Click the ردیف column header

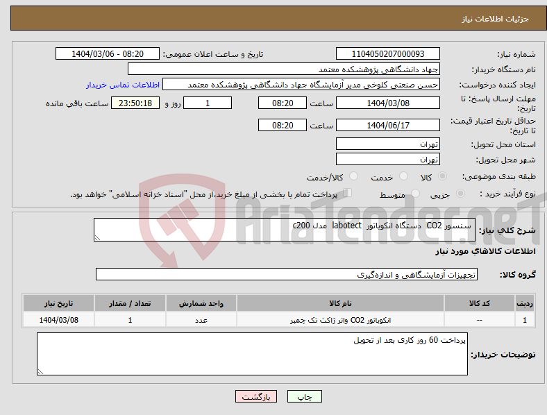click(x=525, y=303)
